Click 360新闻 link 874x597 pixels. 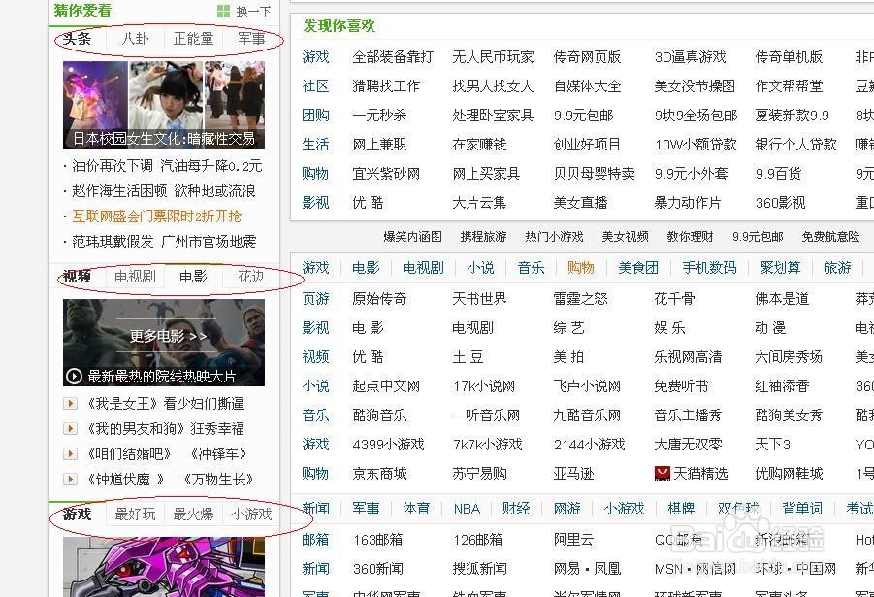pos(378,569)
